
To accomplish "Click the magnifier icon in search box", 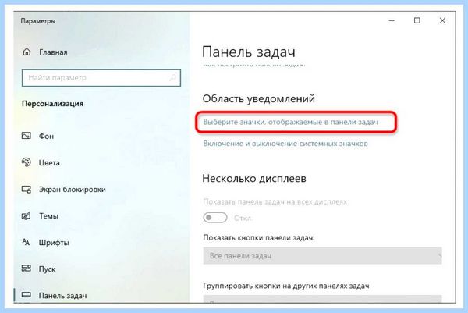I will 172,78.
